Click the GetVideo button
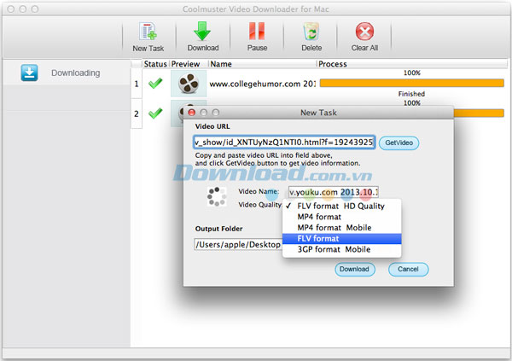Image resolution: width=512 pixels, height=361 pixels. [399, 143]
